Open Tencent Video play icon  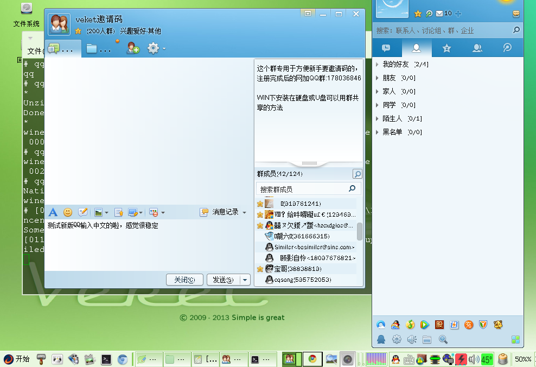[x=425, y=325]
